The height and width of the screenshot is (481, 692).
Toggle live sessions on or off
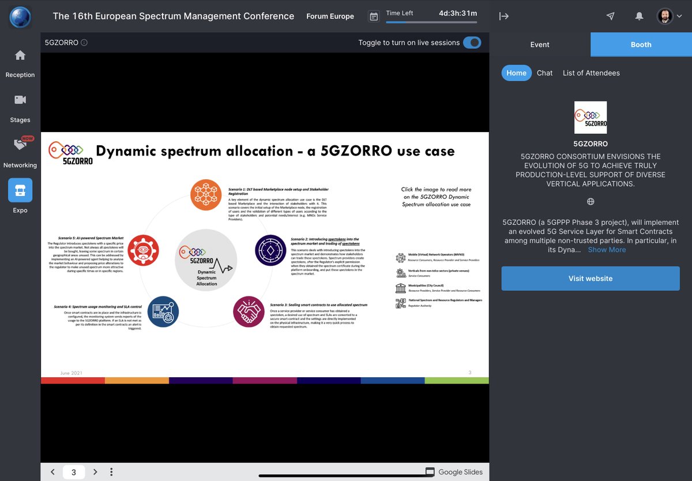[472, 42]
